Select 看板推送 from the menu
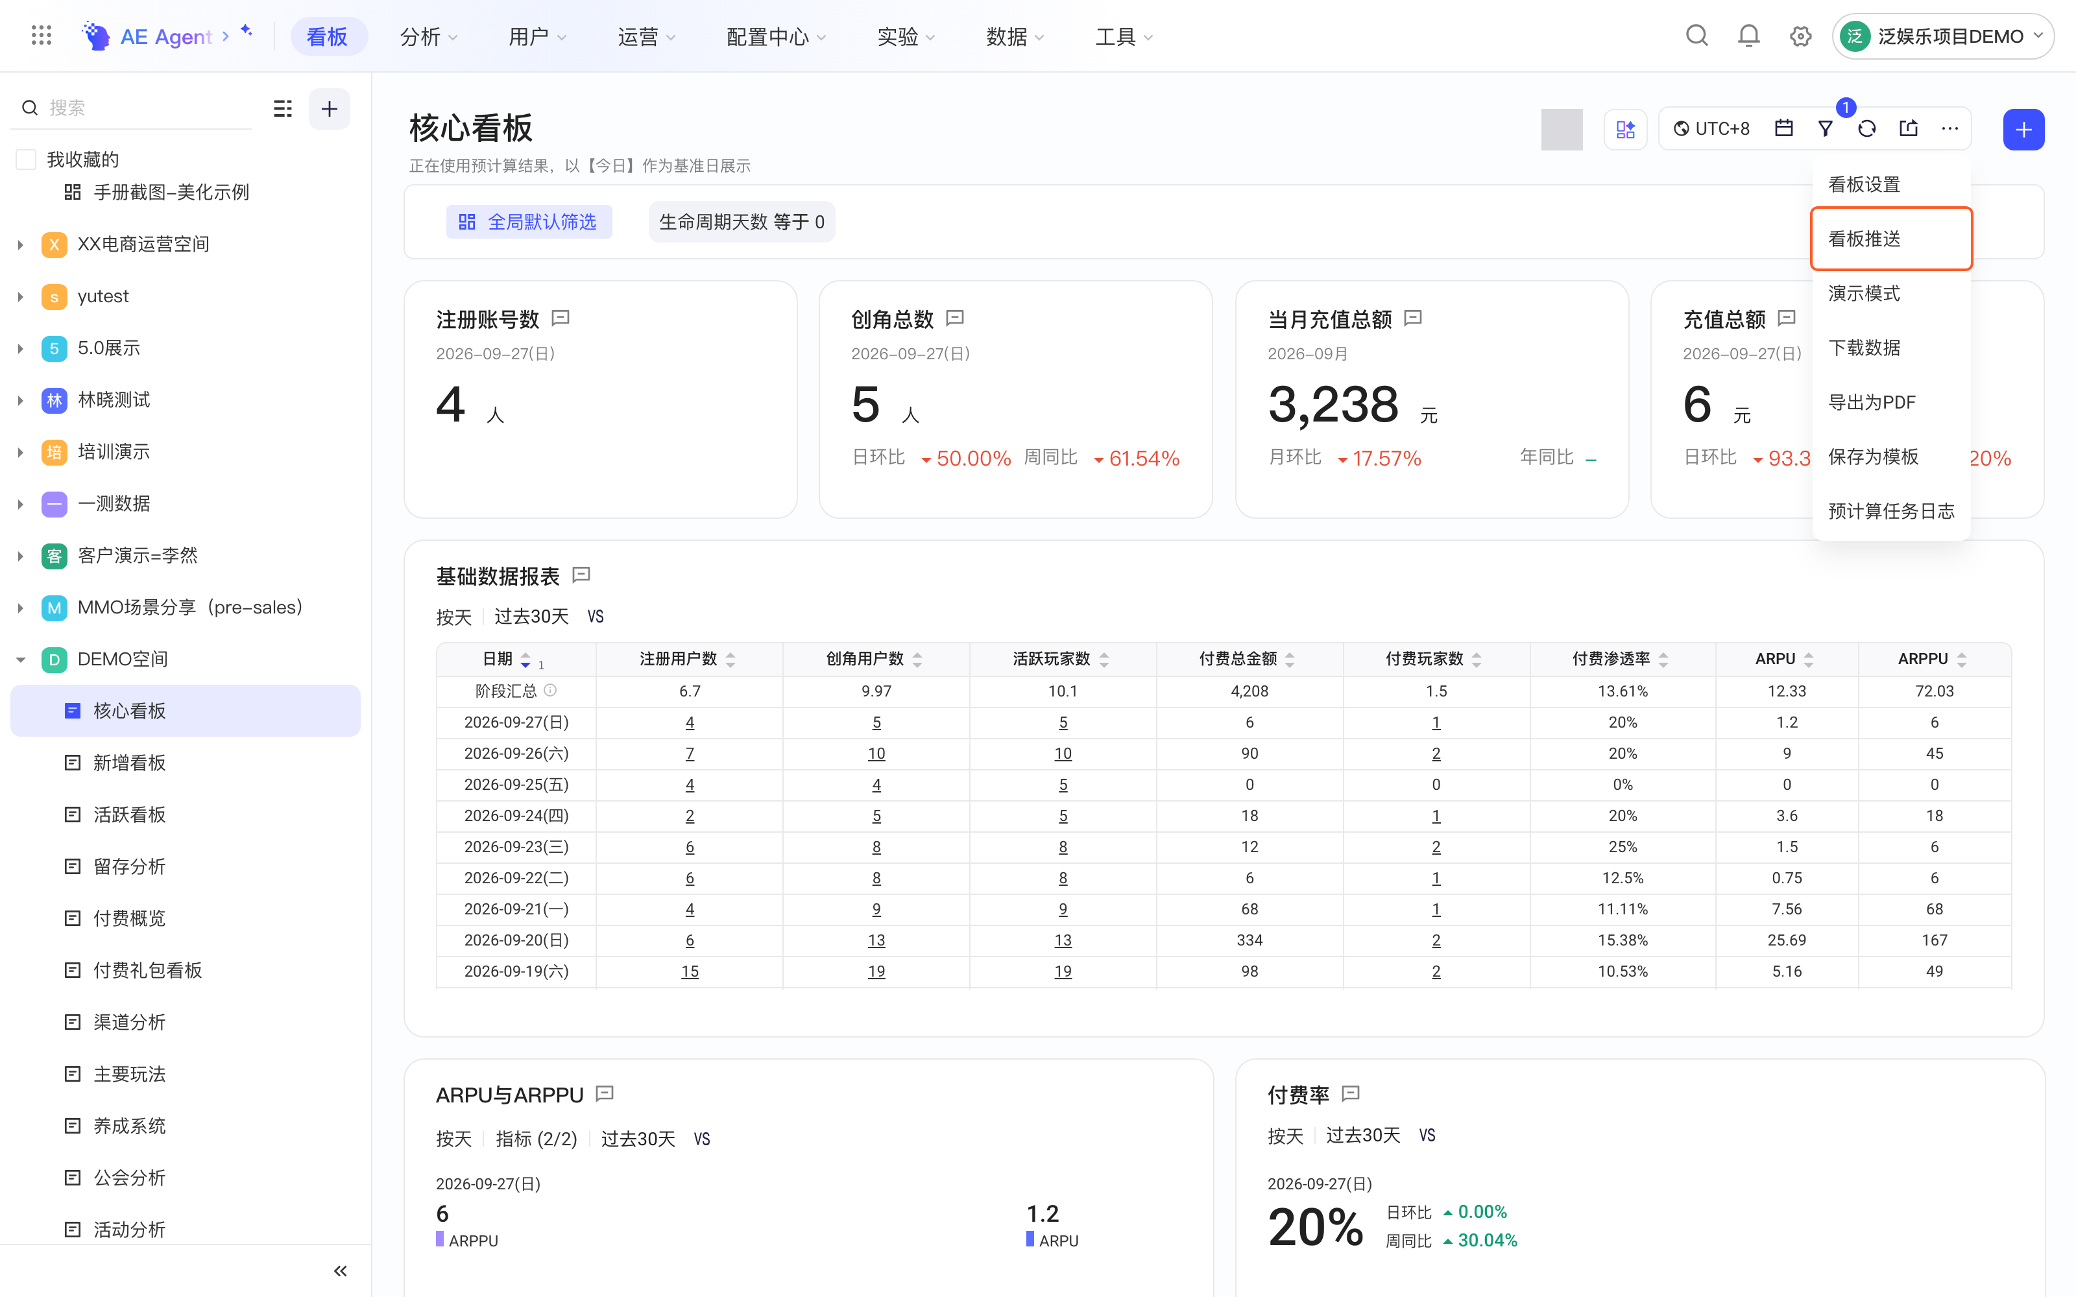 tap(1890, 239)
